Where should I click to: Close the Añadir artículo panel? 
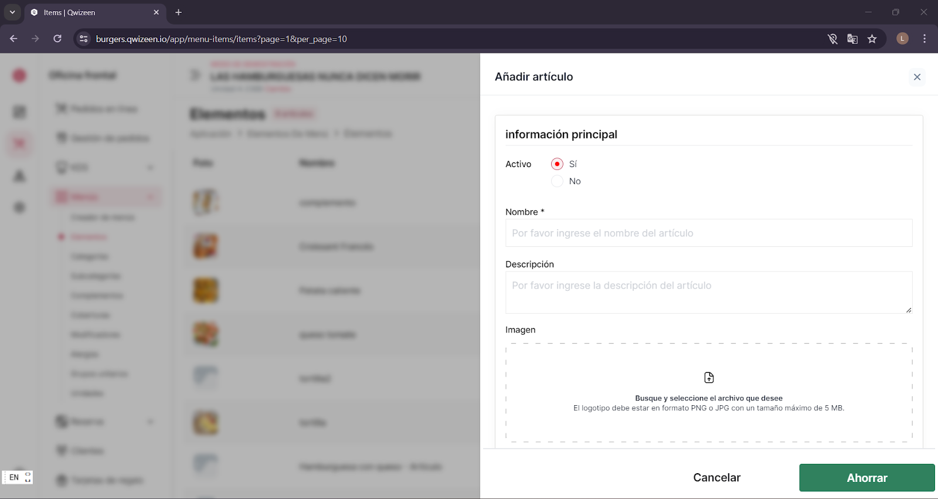click(x=917, y=77)
